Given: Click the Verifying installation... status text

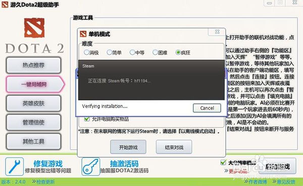Looking at the screenshot, I should (105, 106).
